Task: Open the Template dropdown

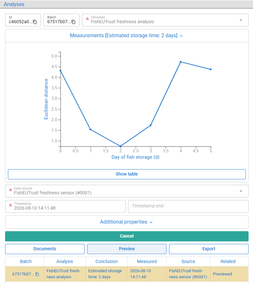Action: click(x=165, y=20)
